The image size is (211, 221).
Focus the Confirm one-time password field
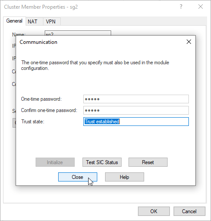tap(136, 110)
